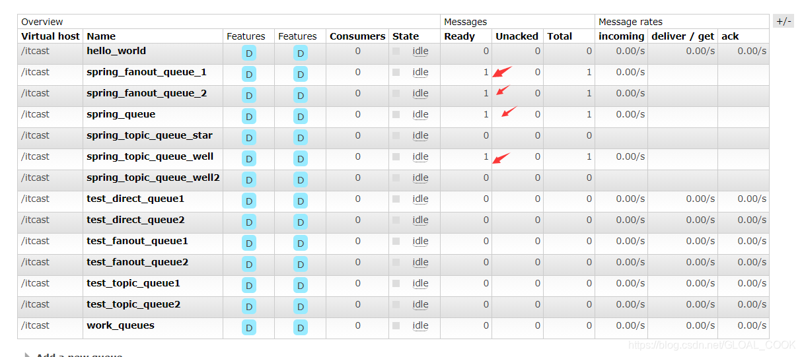The image size is (802, 357).
Task: Open test_fanout_queue1 queue details
Action: pos(137,241)
